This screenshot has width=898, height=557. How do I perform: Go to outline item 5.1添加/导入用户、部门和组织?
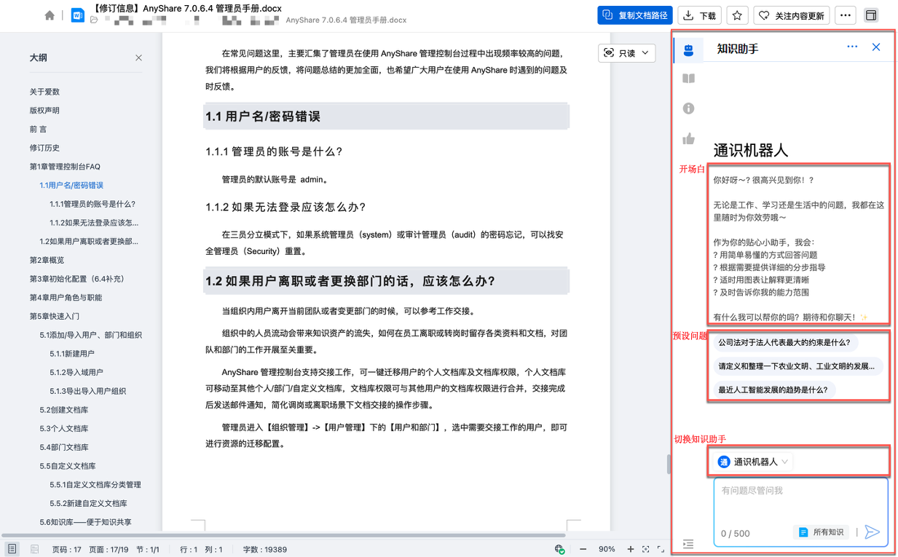point(90,335)
